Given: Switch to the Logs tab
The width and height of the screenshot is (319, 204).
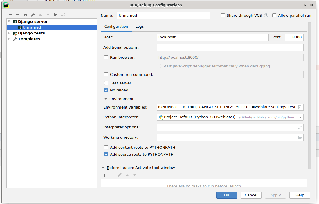Looking at the screenshot, I should pyautogui.click(x=140, y=26).
